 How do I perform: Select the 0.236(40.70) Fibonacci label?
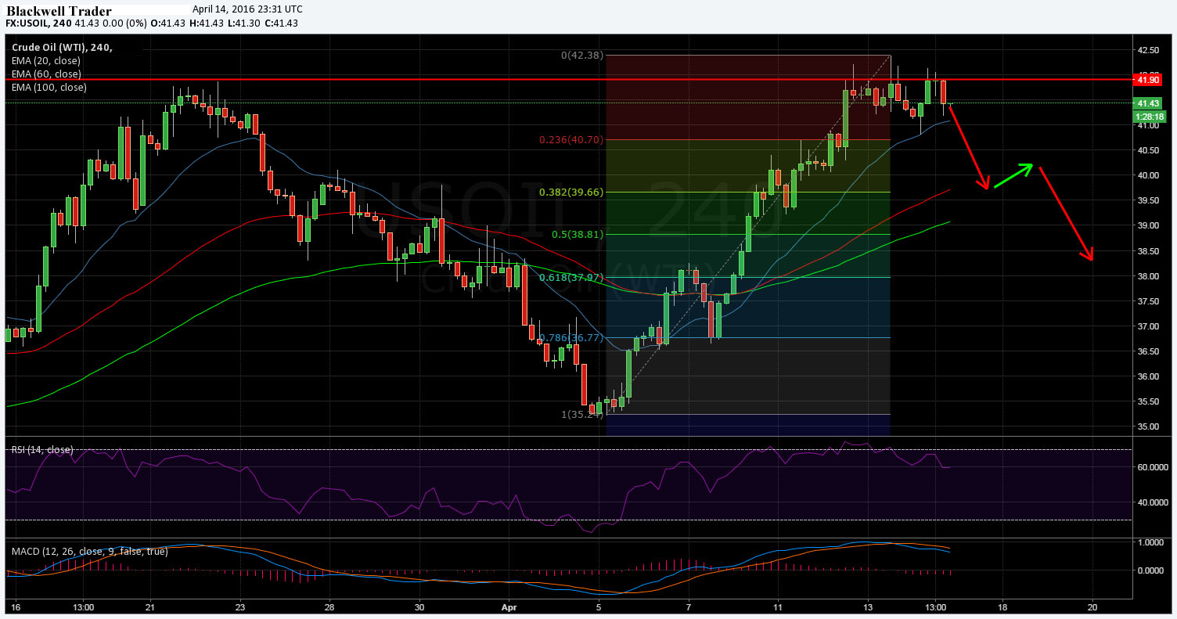(571, 140)
